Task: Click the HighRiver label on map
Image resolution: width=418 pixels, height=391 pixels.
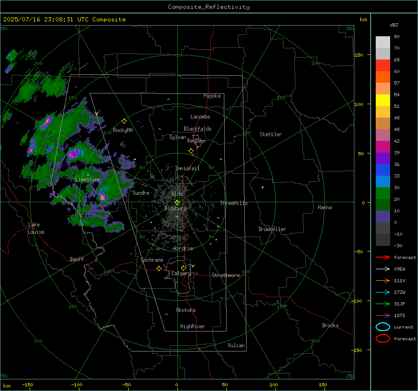Action: pos(193,326)
